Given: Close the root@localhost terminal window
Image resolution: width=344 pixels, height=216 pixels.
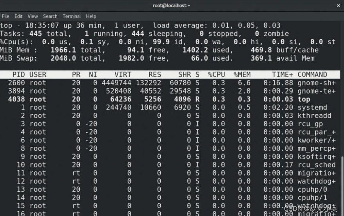Looking at the screenshot, I should [338, 5].
